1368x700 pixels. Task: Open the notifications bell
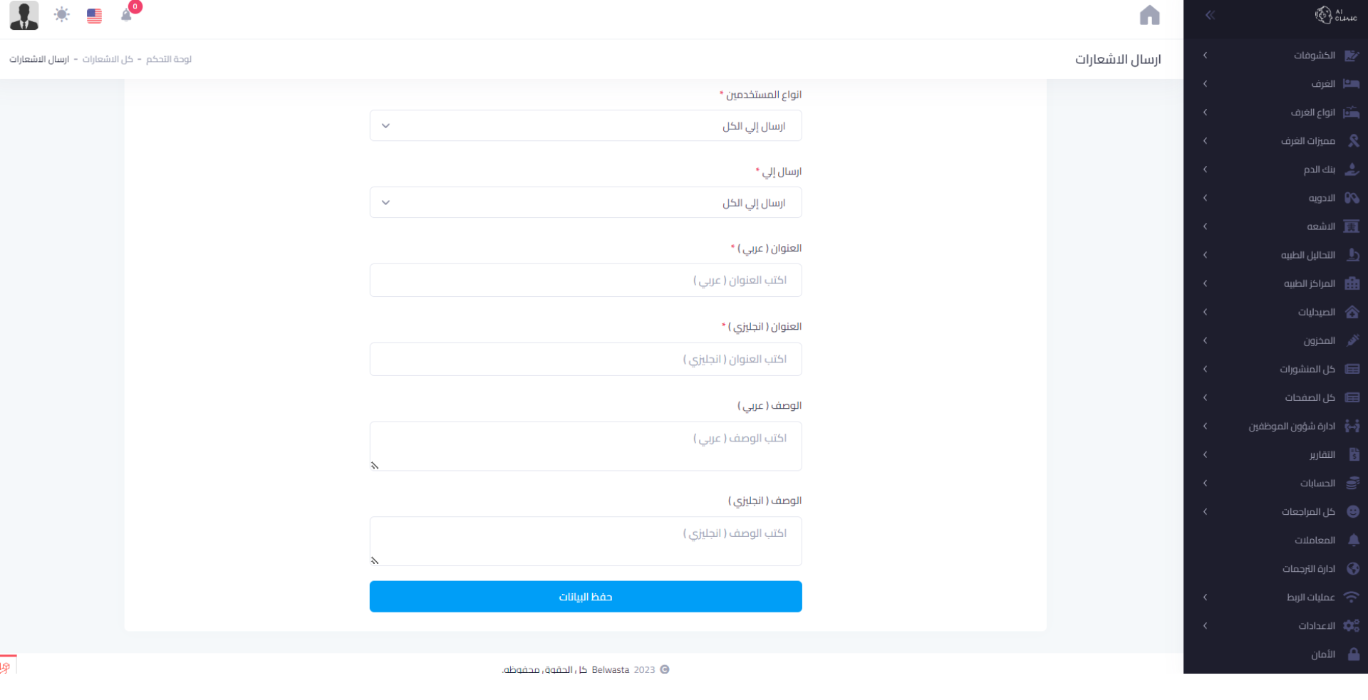[126, 16]
